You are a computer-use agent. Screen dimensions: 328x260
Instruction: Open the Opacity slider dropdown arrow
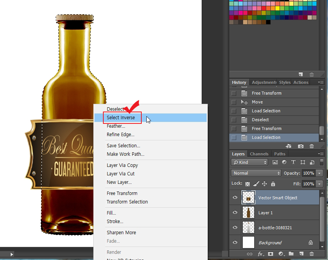click(x=319, y=173)
